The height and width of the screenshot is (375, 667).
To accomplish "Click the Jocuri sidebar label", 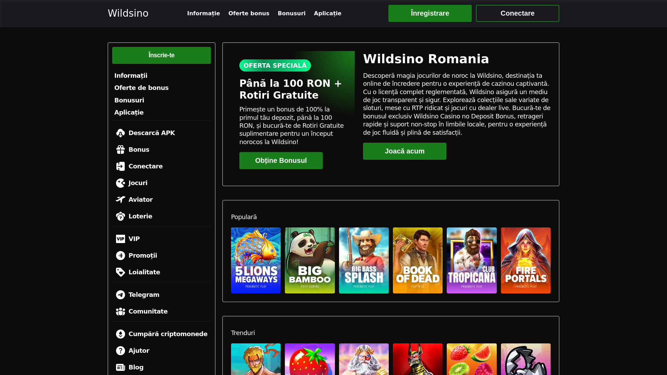I will tap(138, 183).
